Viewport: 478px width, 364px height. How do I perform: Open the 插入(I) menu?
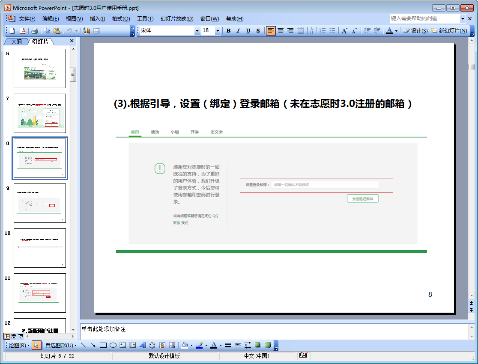pyautogui.click(x=98, y=18)
